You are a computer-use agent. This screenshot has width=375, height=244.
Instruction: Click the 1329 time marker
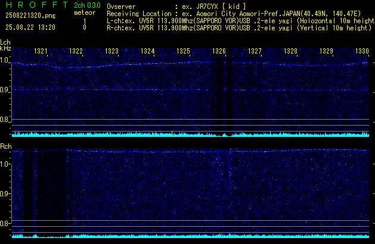click(x=326, y=51)
